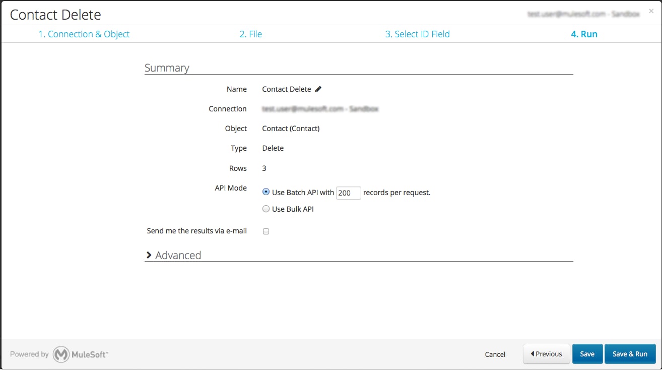The height and width of the screenshot is (370, 662).
Task: Focus the records per request field
Action: (349, 193)
